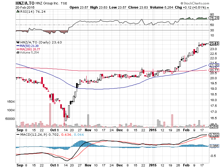Image resolution: width=222 pixels, height=168 pixels.
Task: Click the blue 0.066 histogram value
Action: coord(79,134)
